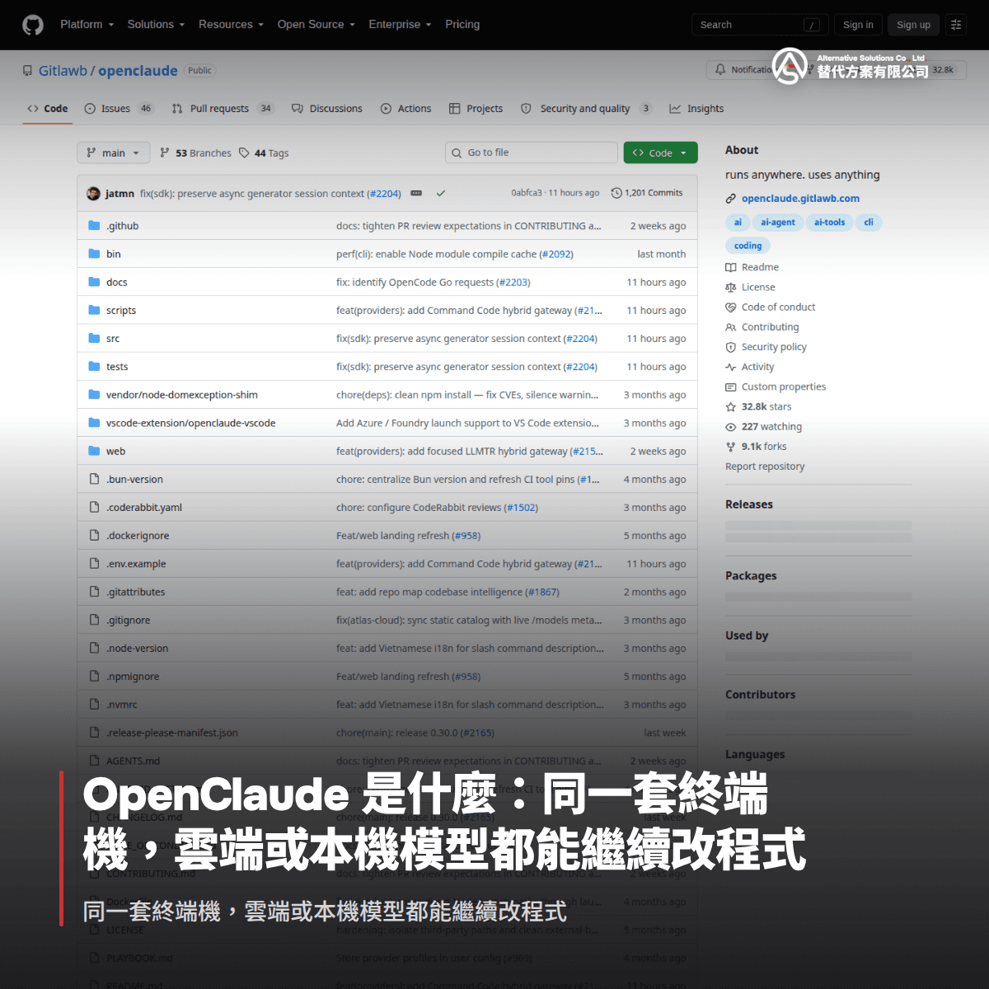Open commit hash 0abfca3

click(x=527, y=193)
